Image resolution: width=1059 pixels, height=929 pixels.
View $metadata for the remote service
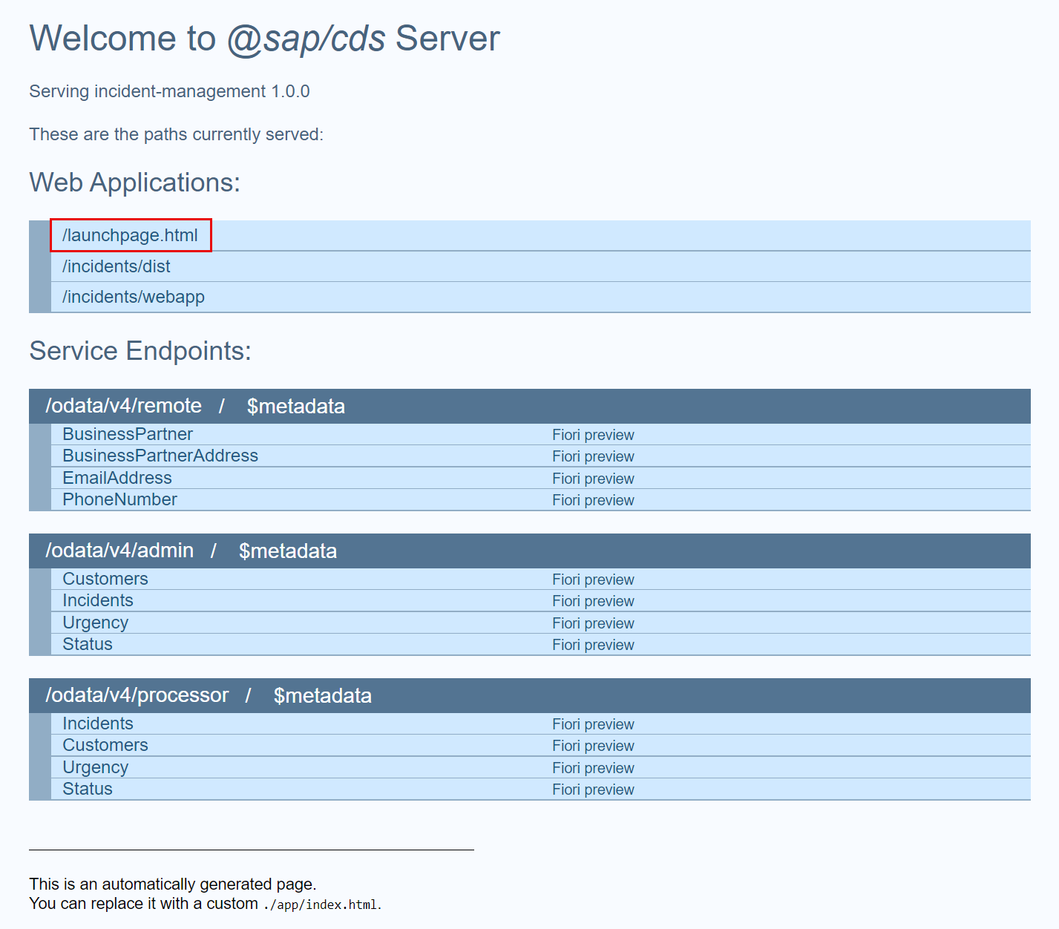pyautogui.click(x=296, y=407)
